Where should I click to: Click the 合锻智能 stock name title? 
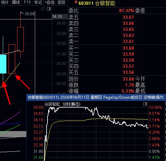click(x=105, y=3)
